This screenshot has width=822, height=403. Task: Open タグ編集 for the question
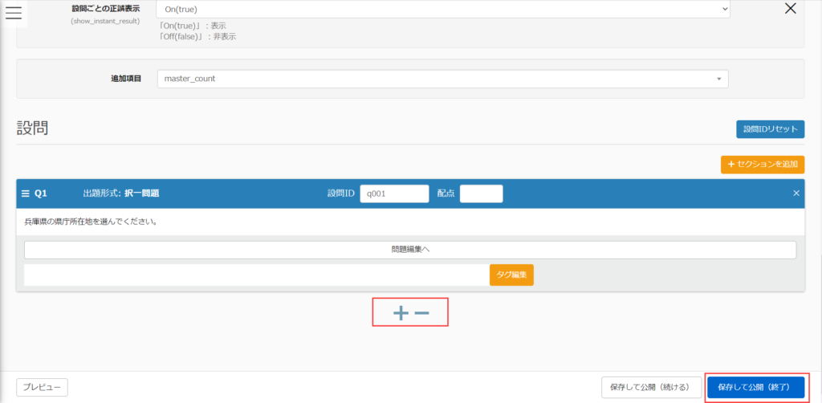[x=511, y=275]
